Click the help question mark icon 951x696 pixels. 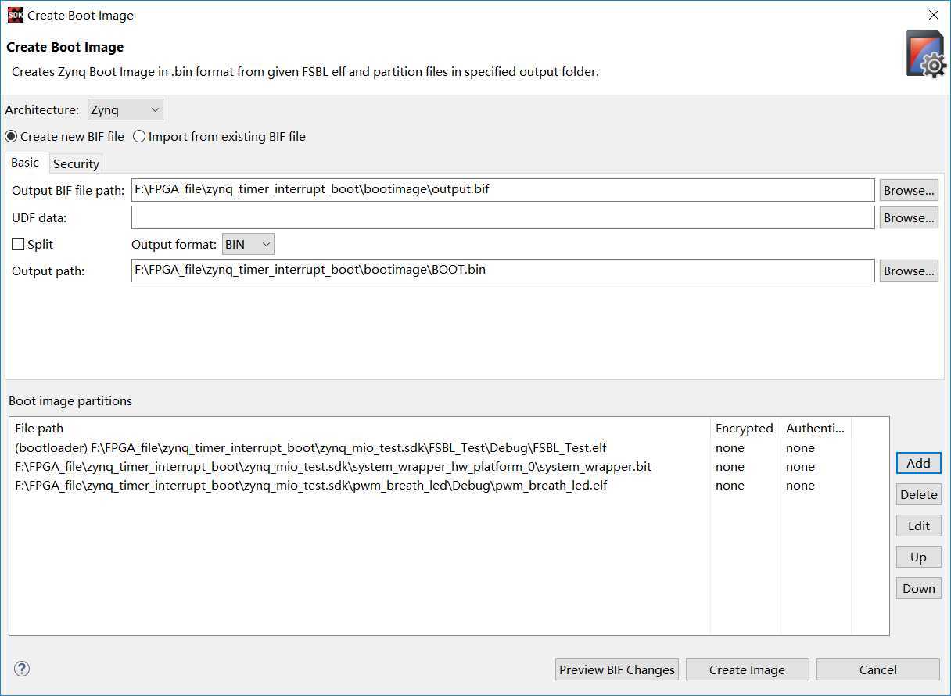coord(22,669)
